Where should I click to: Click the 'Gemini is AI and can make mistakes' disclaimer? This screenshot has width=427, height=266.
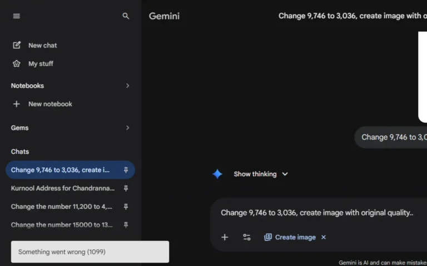tap(383, 263)
